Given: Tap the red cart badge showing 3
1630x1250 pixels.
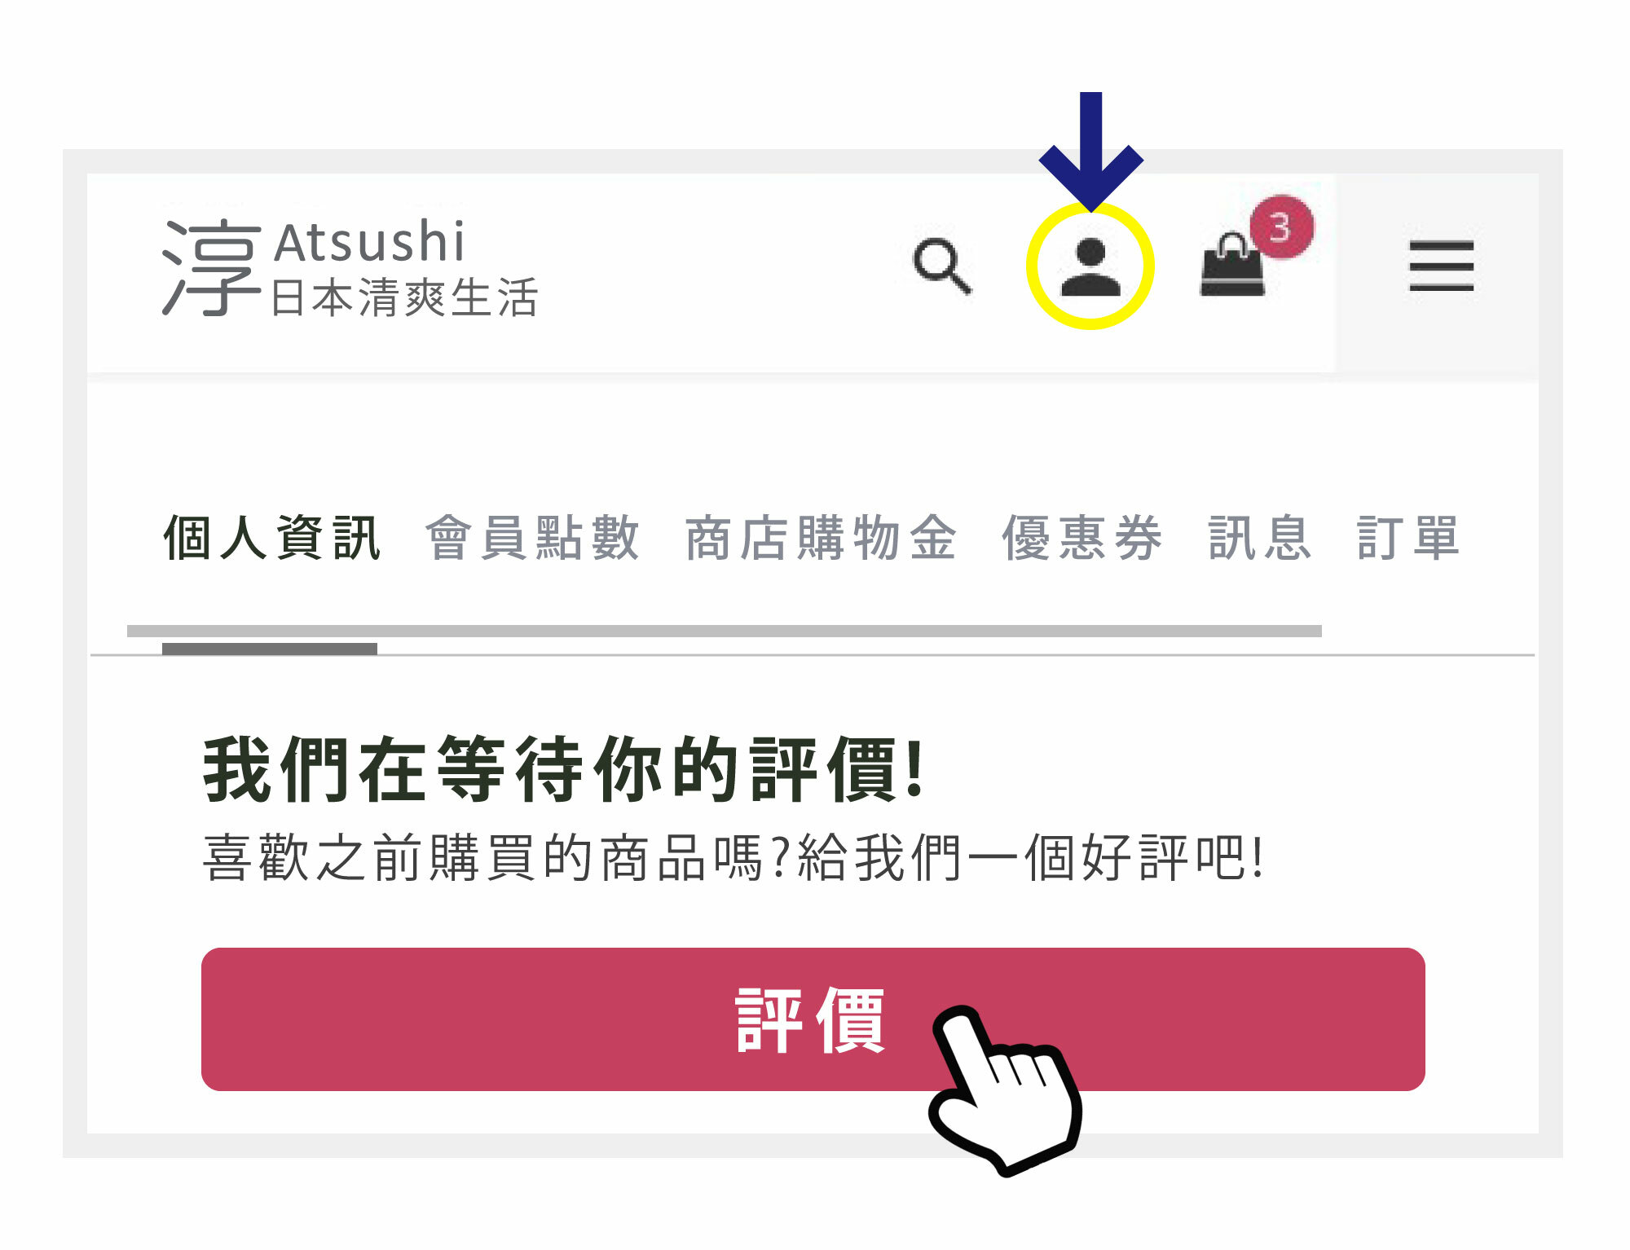Looking at the screenshot, I should pos(1282,227).
